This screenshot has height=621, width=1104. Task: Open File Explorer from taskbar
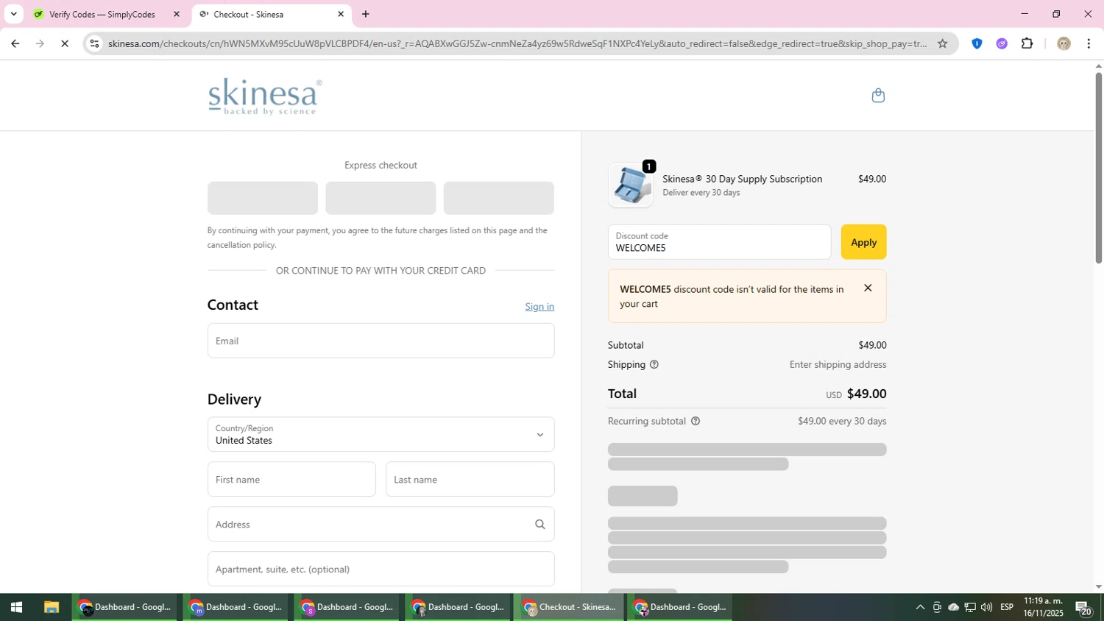click(x=51, y=608)
